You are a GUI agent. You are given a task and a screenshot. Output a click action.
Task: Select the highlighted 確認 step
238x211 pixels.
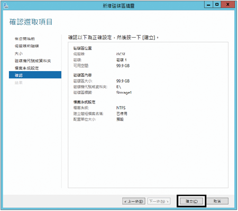(35, 75)
